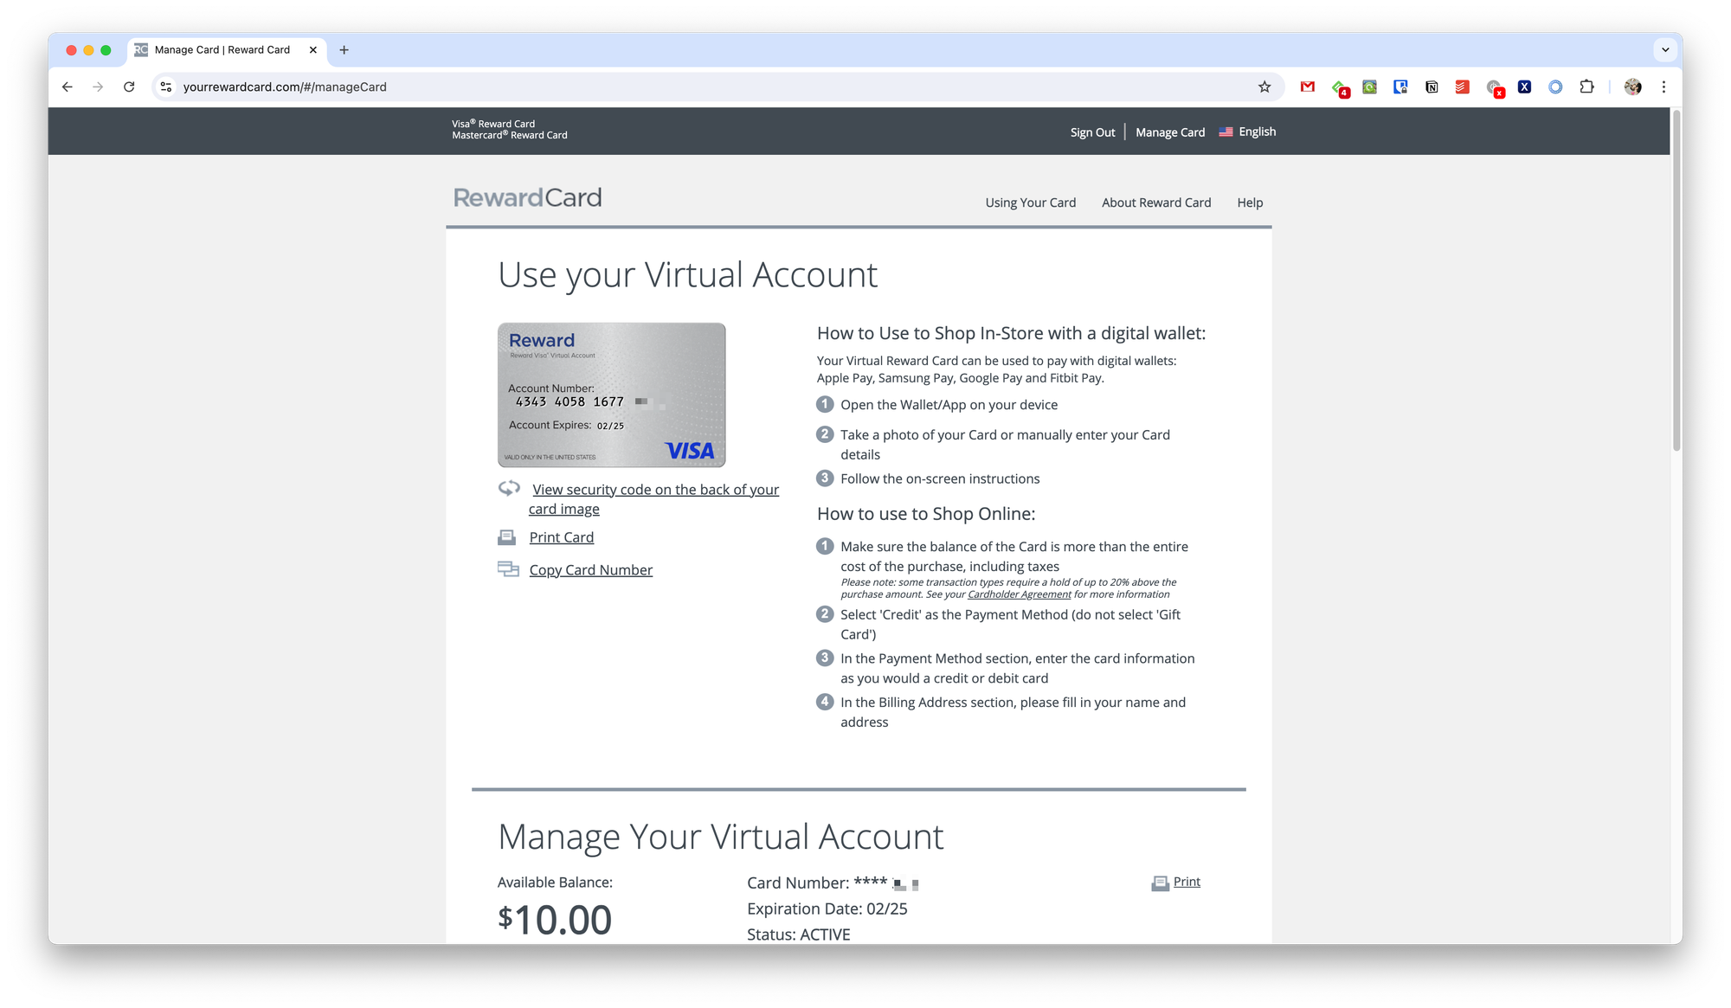This screenshot has height=1008, width=1731.
Task: Open the Cardholder Agreement link
Action: 1019,594
